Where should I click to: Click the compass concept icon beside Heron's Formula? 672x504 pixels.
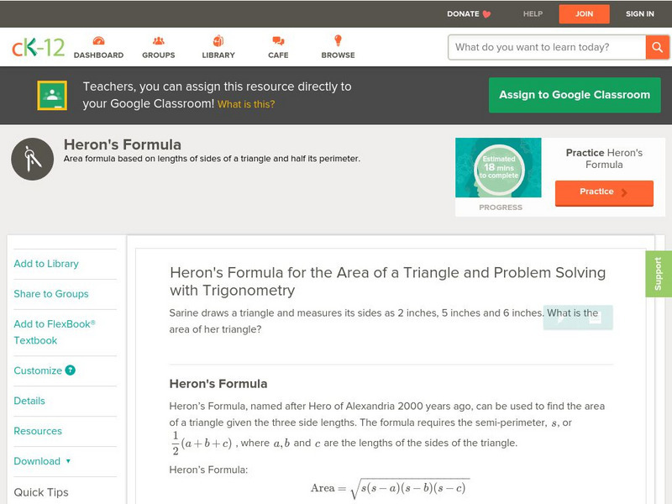[x=33, y=159]
